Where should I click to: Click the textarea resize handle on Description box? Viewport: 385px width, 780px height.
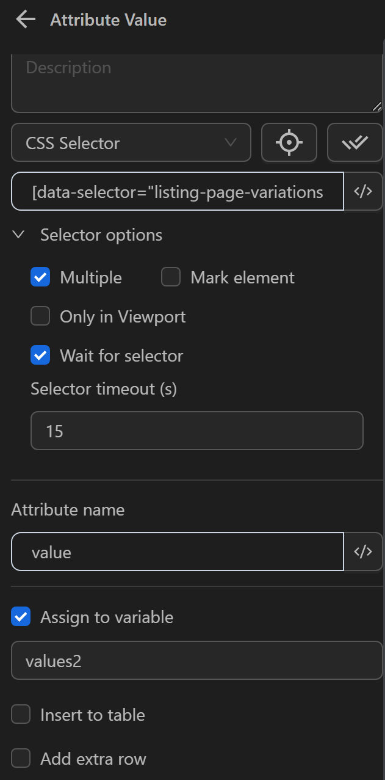[x=378, y=106]
